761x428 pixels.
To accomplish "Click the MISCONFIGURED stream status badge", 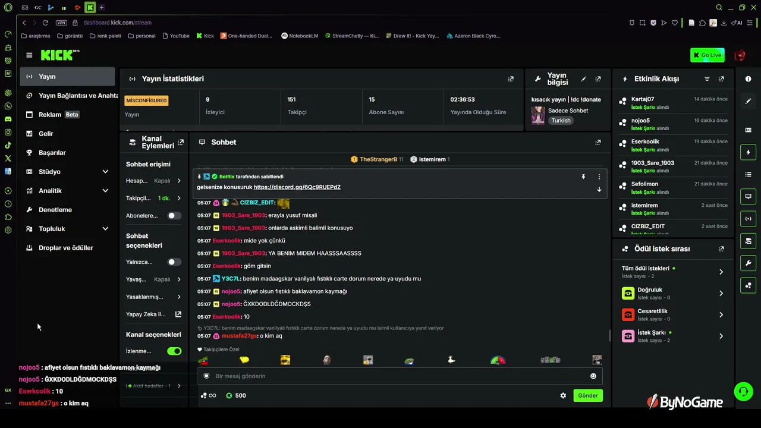I will pyautogui.click(x=146, y=100).
